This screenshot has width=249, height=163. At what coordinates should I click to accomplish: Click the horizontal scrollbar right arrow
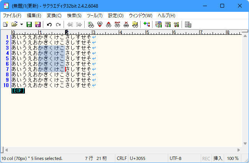(239, 150)
